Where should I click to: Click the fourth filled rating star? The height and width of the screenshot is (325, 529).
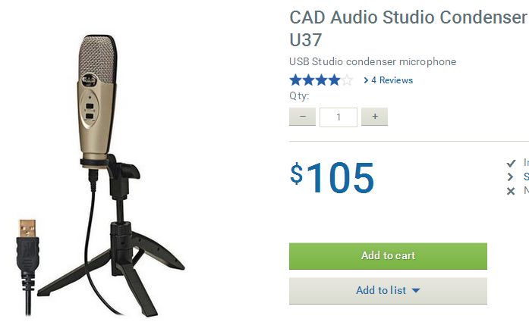tap(334, 80)
